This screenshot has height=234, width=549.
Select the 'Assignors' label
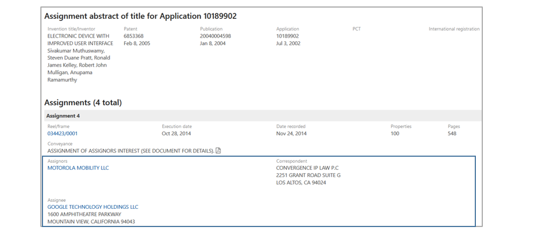(x=58, y=161)
